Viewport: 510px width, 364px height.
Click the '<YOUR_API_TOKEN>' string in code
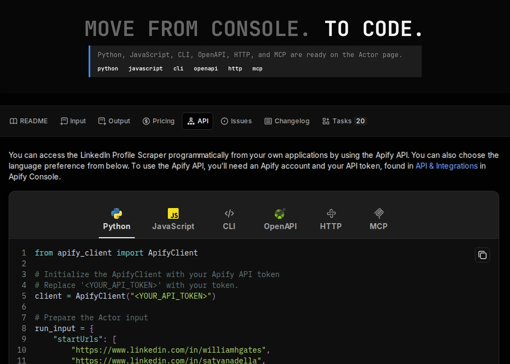[x=171, y=296]
